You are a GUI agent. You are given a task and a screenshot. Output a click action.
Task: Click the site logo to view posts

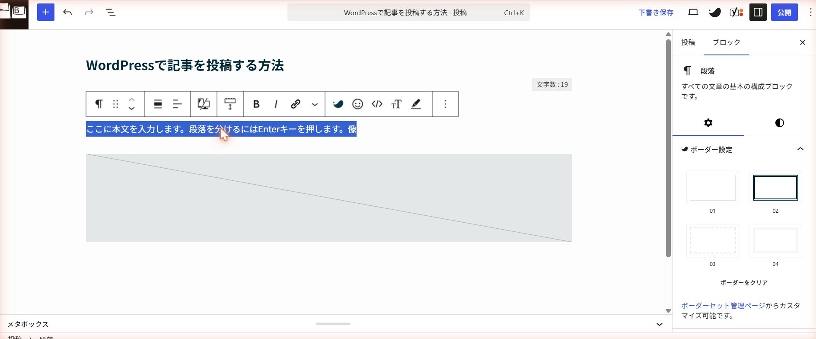click(x=14, y=14)
